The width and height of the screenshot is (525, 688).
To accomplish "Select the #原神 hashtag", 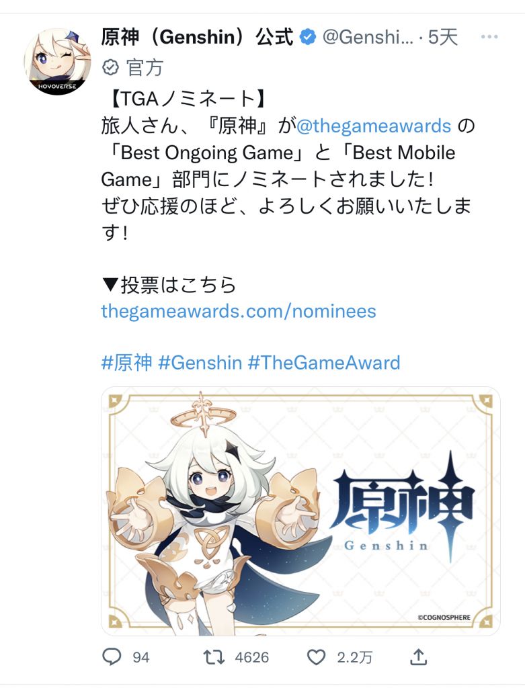I will (x=126, y=363).
